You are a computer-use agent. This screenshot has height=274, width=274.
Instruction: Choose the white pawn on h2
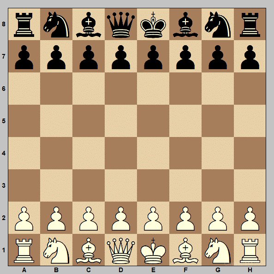click(250, 218)
